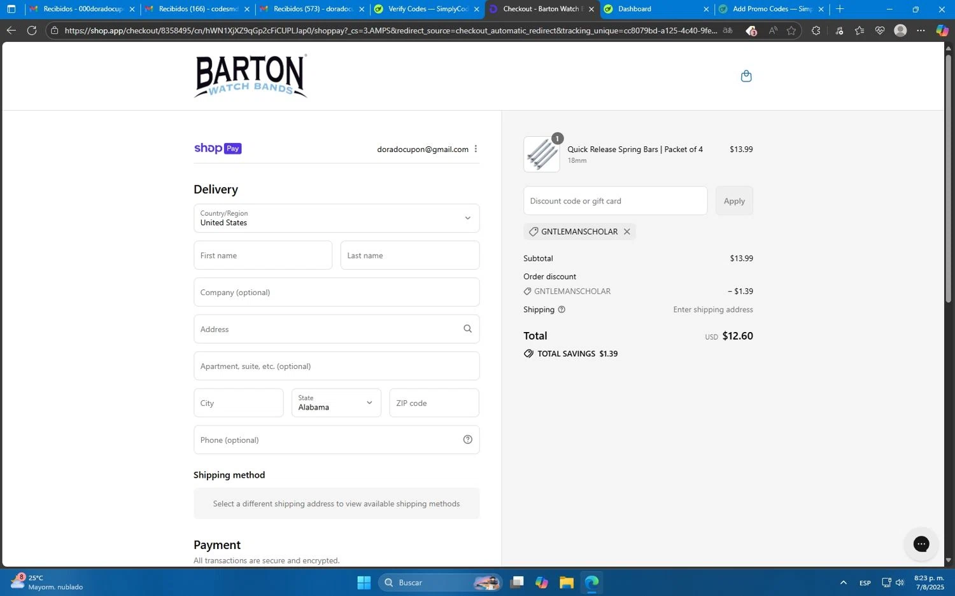The width and height of the screenshot is (955, 596).
Task: Open account options three-dot menu
Action: [476, 149]
